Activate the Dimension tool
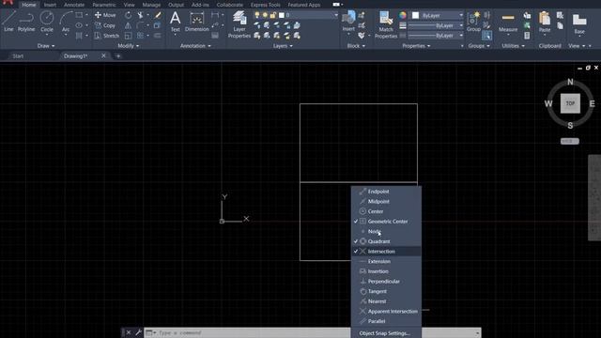 coord(196,21)
